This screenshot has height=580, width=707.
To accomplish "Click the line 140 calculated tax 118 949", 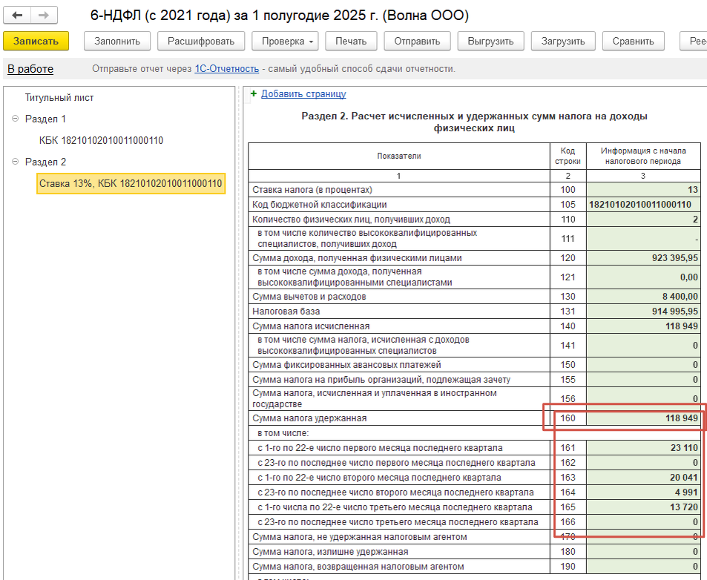I will coord(643,326).
